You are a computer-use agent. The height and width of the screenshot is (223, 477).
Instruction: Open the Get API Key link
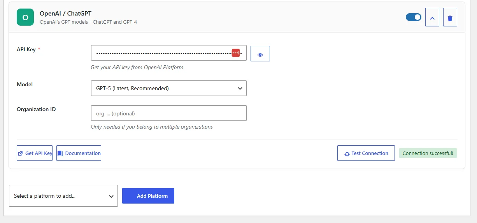[35, 153]
